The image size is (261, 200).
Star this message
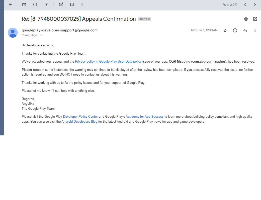(x=225, y=30)
